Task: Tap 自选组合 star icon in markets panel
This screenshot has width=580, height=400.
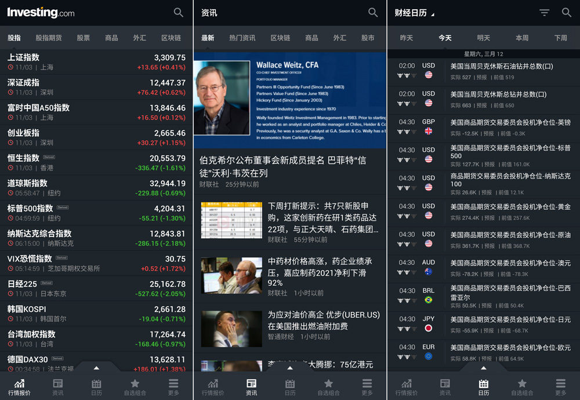Action: tap(135, 387)
